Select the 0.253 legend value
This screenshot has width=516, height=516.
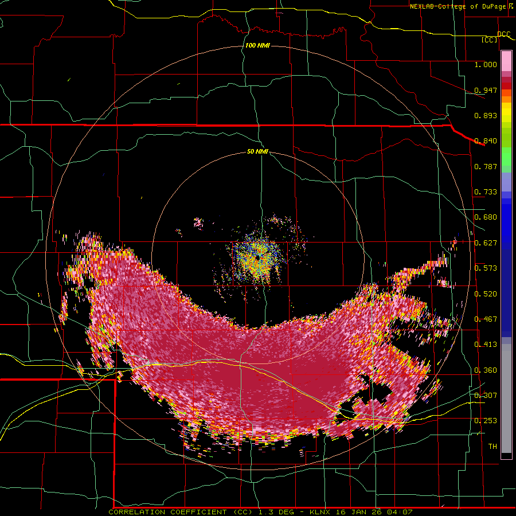pos(486,421)
